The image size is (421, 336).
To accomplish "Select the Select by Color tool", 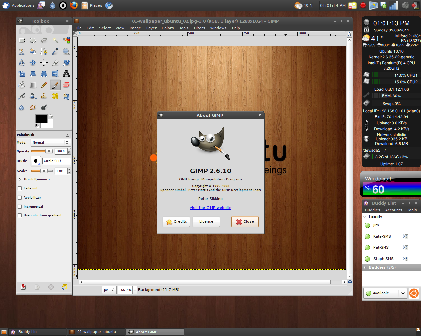I will pos(66,40).
